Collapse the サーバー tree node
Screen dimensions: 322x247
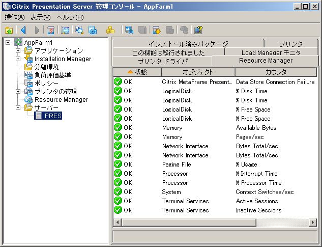18,107
